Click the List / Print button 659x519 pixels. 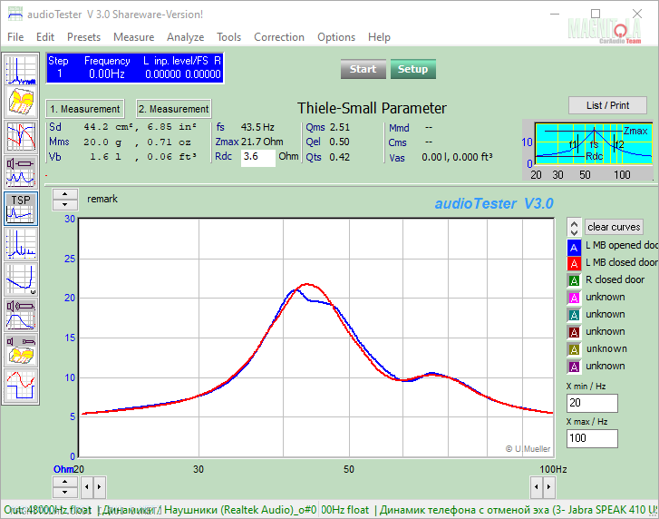[x=607, y=105]
